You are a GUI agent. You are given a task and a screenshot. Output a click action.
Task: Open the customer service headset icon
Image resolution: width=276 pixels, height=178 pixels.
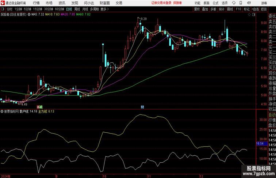[x=234, y=3]
